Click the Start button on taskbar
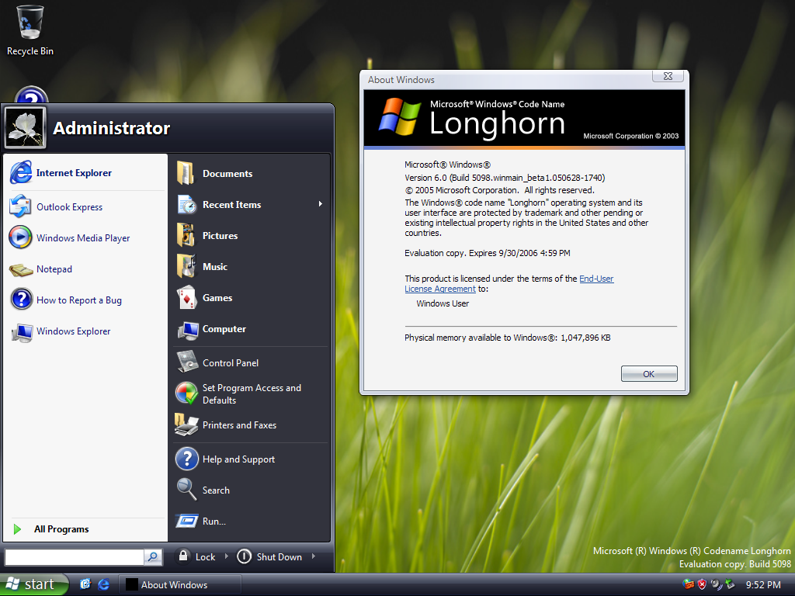The width and height of the screenshot is (795, 596). coord(33,584)
